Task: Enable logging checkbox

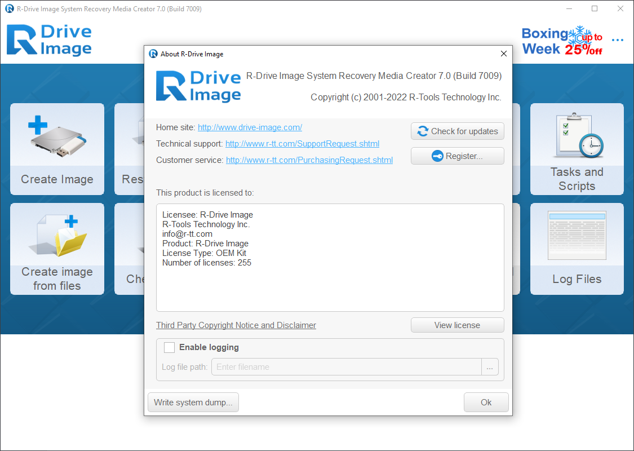Action: click(x=169, y=347)
